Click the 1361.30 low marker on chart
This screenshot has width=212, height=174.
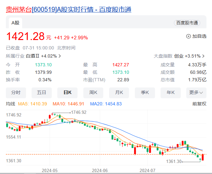pos(174,161)
